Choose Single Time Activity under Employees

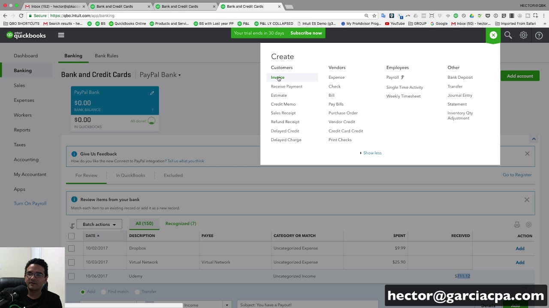click(x=404, y=87)
